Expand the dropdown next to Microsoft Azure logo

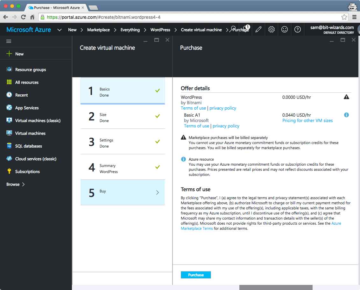[x=60, y=30]
